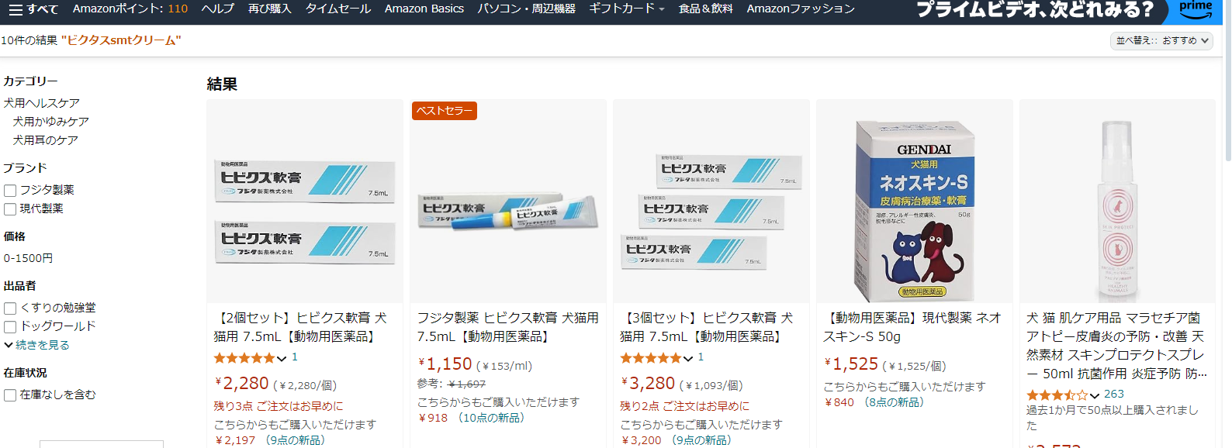The height and width of the screenshot is (448, 1232).
Task: Click the prime logo in banner
Action: coord(1196,10)
